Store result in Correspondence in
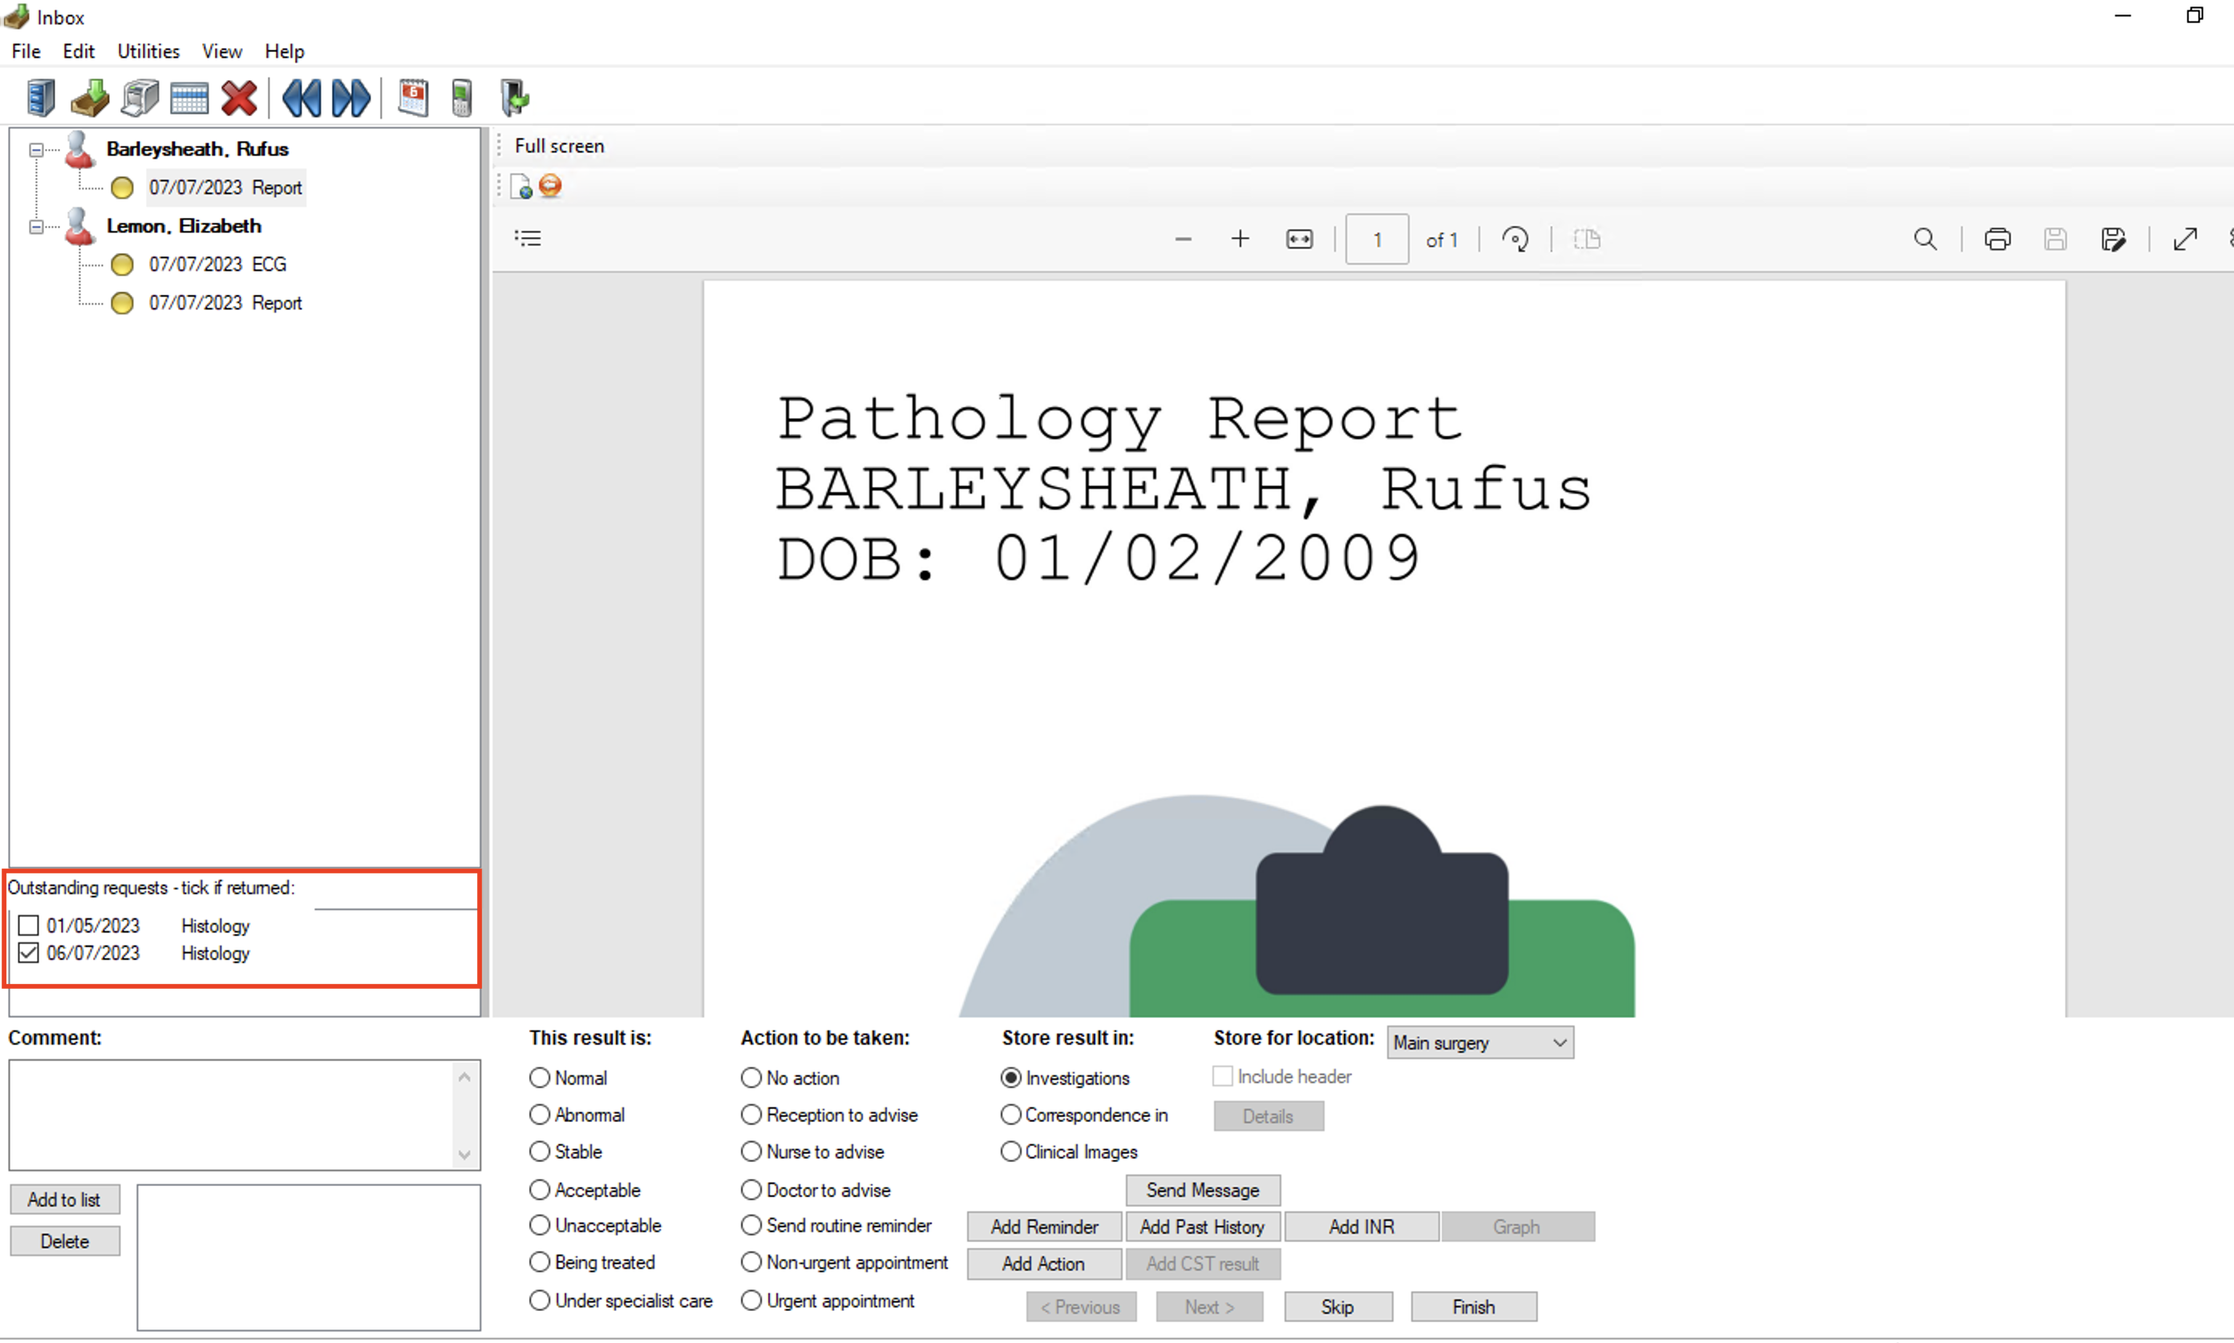This screenshot has width=2234, height=1343. [x=1010, y=1114]
